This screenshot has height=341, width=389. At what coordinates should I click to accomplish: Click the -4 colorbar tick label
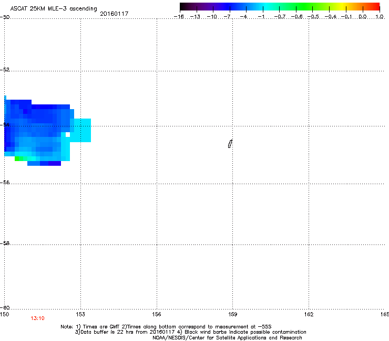coord(243,17)
